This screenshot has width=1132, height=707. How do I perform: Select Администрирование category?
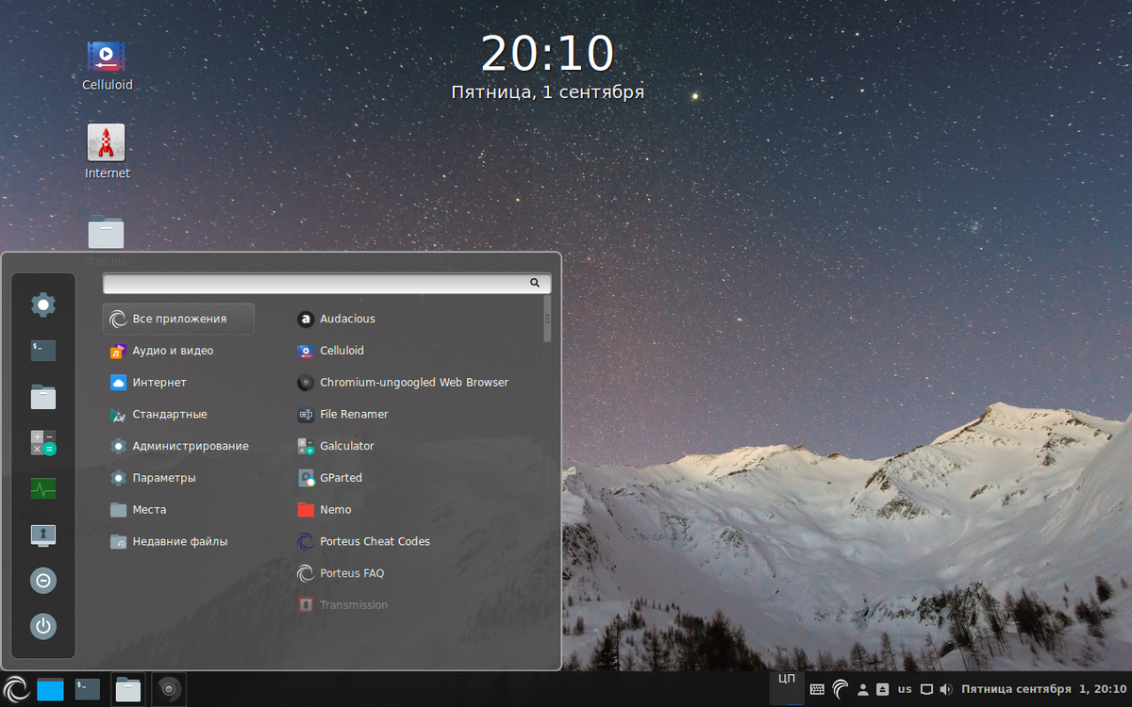point(178,446)
